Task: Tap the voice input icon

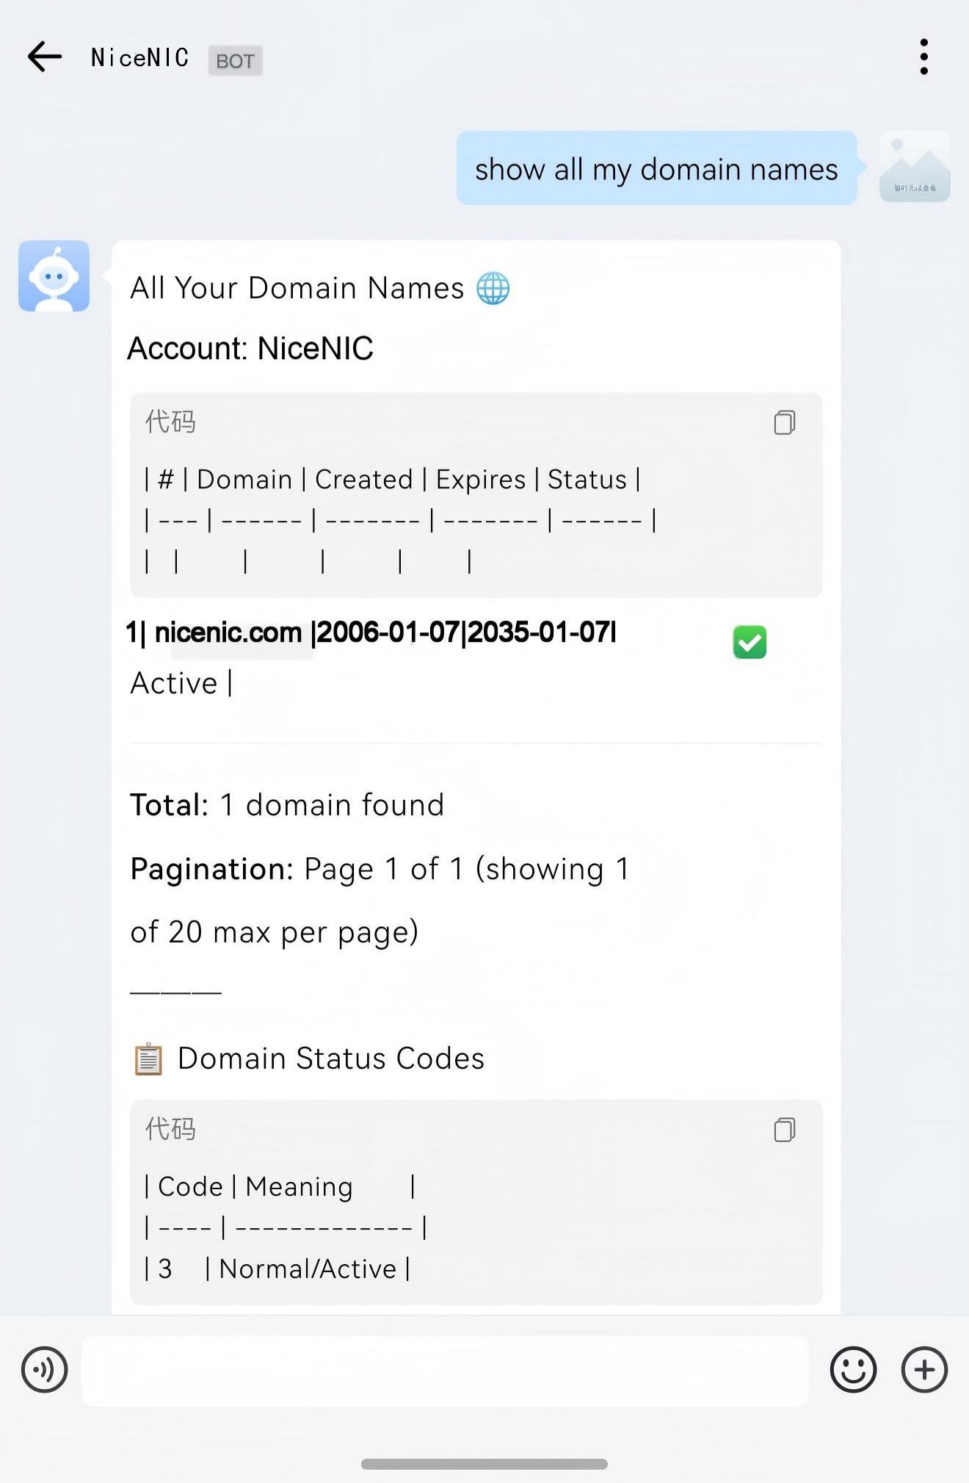Action: tap(45, 1370)
